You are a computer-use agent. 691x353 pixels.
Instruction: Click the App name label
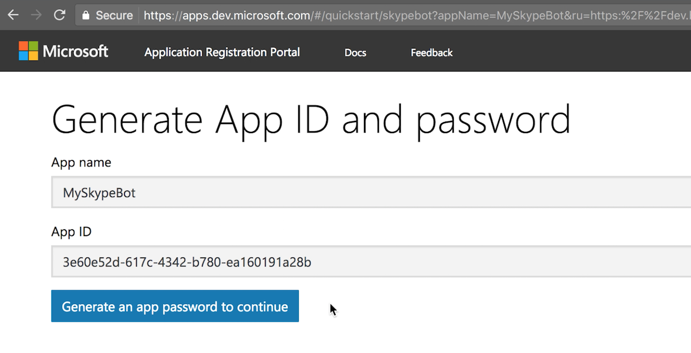point(81,162)
